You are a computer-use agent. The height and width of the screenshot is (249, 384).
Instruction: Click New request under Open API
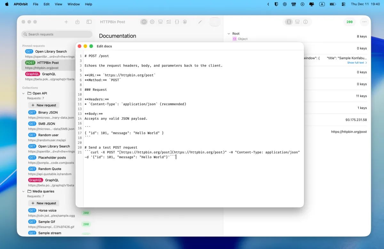coord(44,105)
